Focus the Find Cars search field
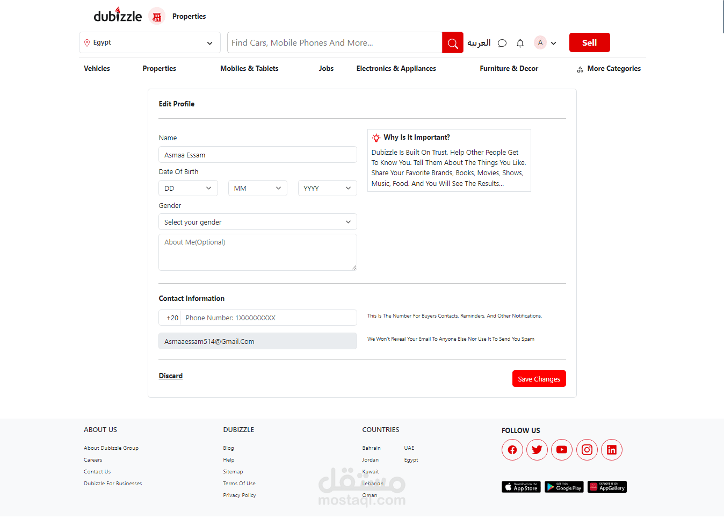The image size is (724, 518). click(x=335, y=42)
